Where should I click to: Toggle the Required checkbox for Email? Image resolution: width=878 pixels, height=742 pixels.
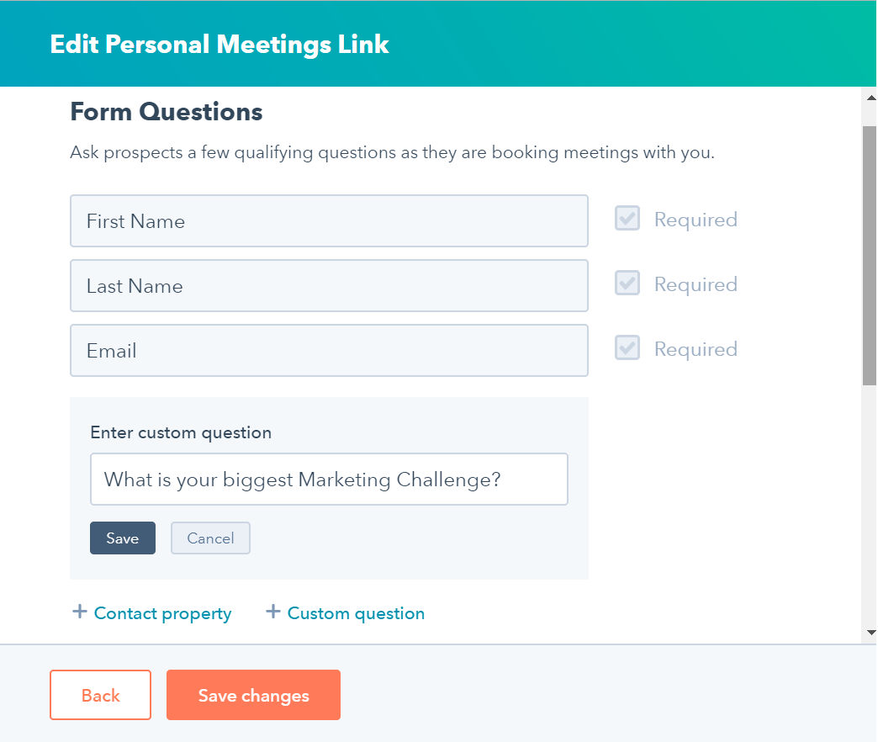point(627,348)
